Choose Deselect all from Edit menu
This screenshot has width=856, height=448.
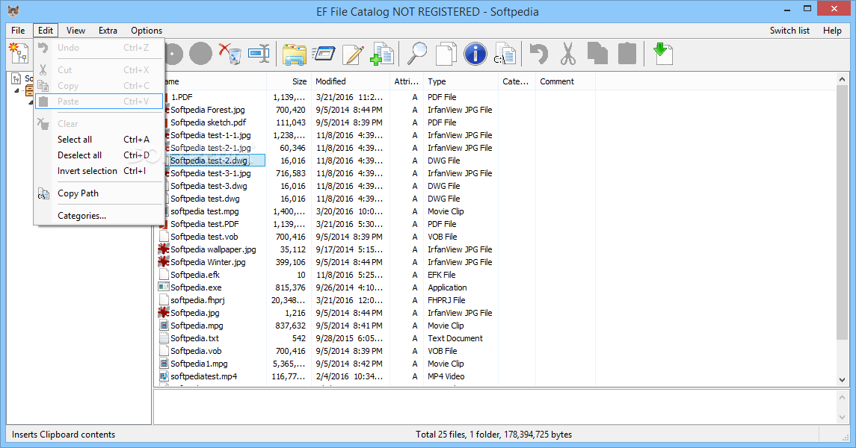tap(99, 155)
